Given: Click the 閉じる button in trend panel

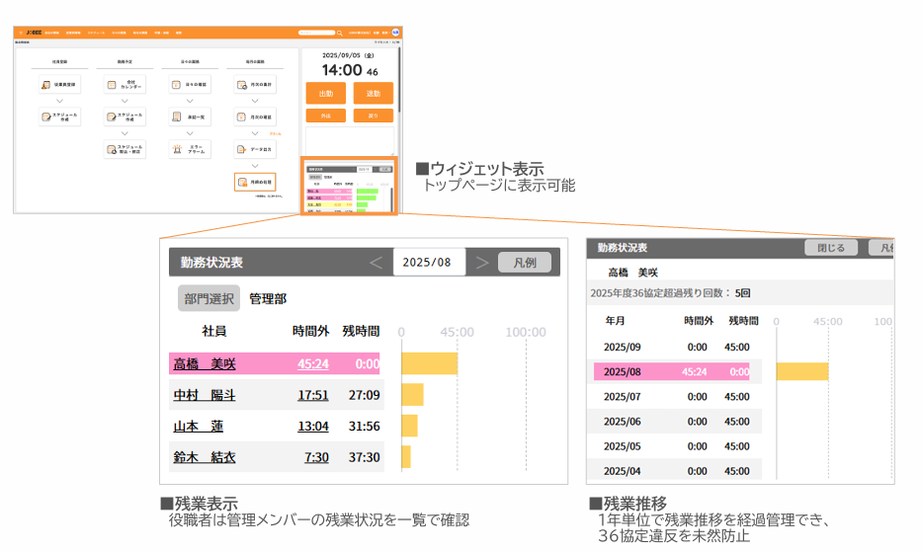Looking at the screenshot, I should [831, 248].
